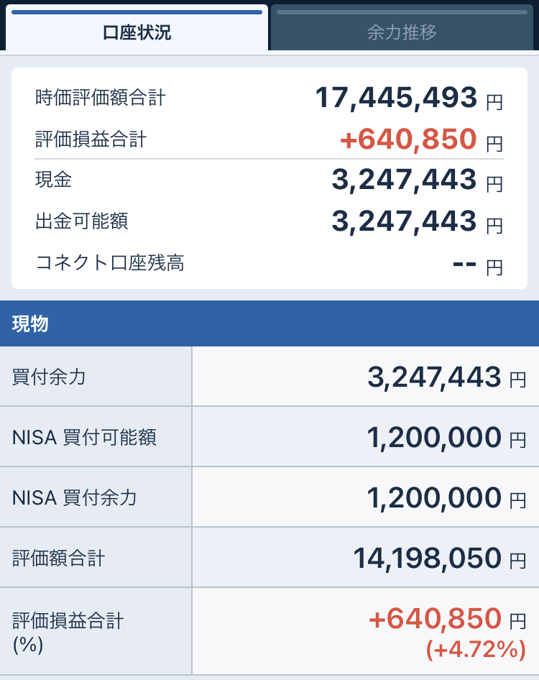Image resolution: width=539 pixels, height=680 pixels.
Task: Tap the 出金可能額 row amount
Action: [404, 222]
